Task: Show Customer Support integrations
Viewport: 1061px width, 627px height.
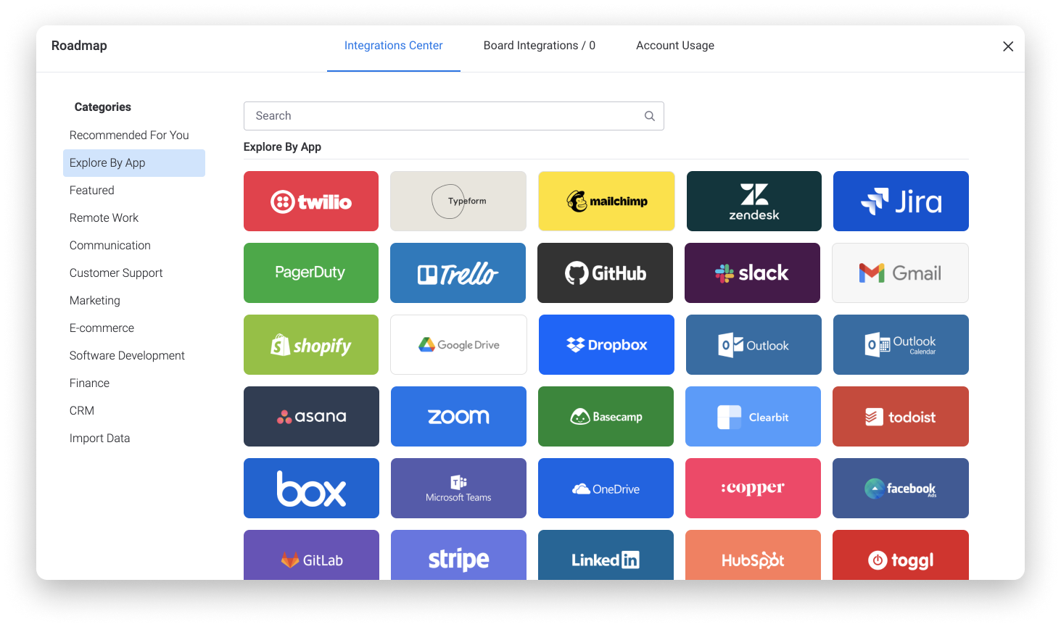Action: 134,273
